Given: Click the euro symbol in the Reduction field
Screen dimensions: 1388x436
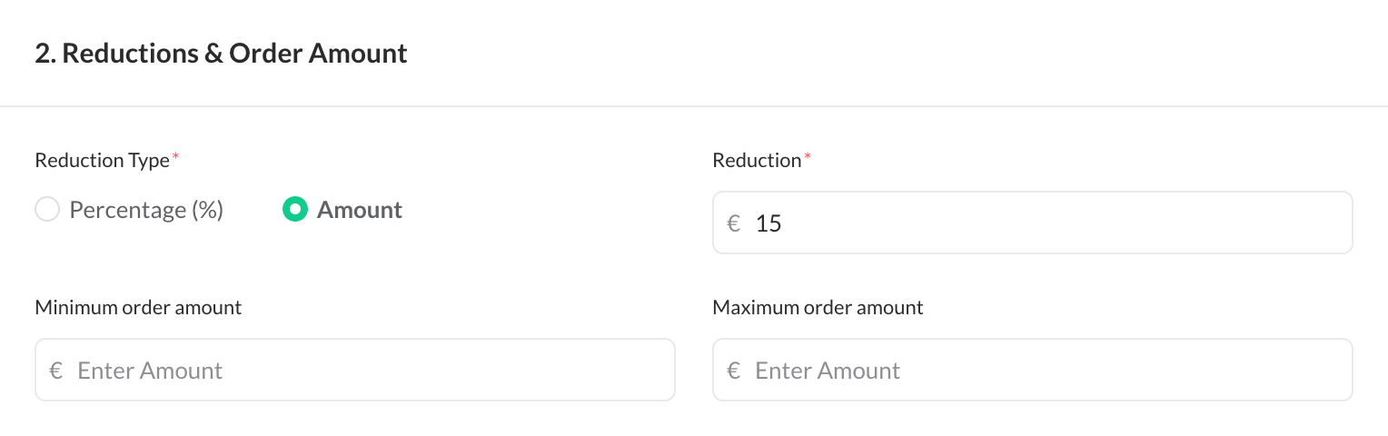Looking at the screenshot, I should (734, 223).
